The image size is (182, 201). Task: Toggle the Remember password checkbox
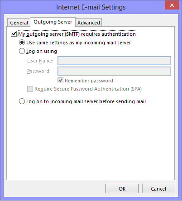pos(60,81)
